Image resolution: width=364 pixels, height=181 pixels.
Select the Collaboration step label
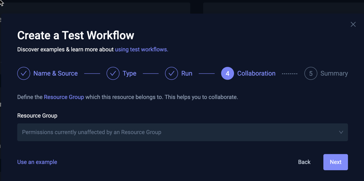tap(256, 74)
